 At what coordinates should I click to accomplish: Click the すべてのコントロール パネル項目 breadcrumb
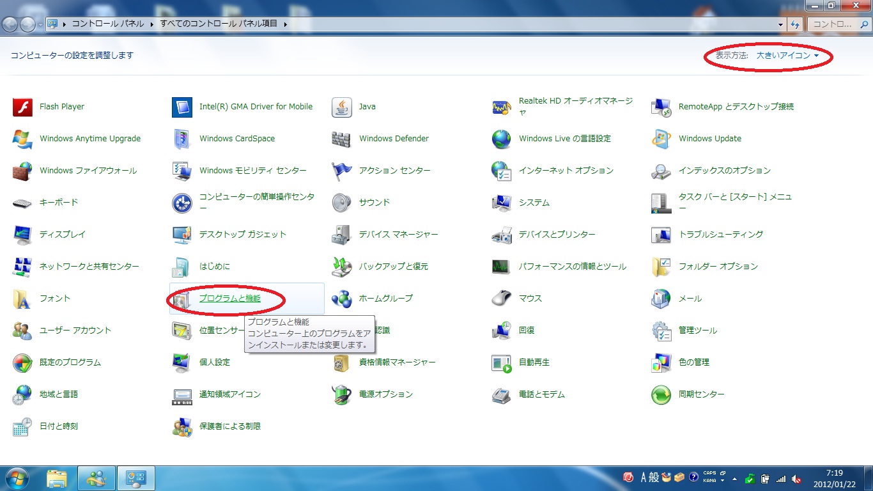click(219, 24)
